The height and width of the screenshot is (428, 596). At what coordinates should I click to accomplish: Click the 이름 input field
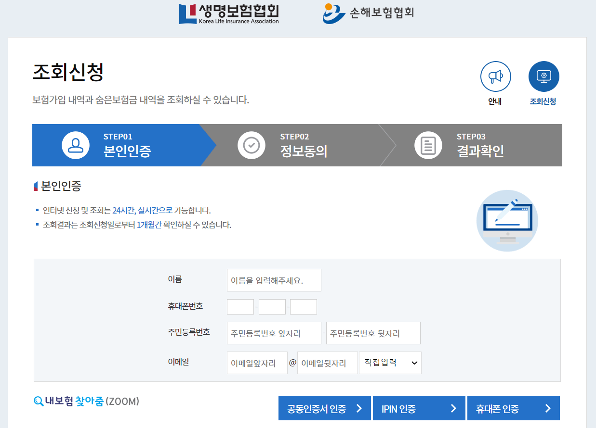274,280
